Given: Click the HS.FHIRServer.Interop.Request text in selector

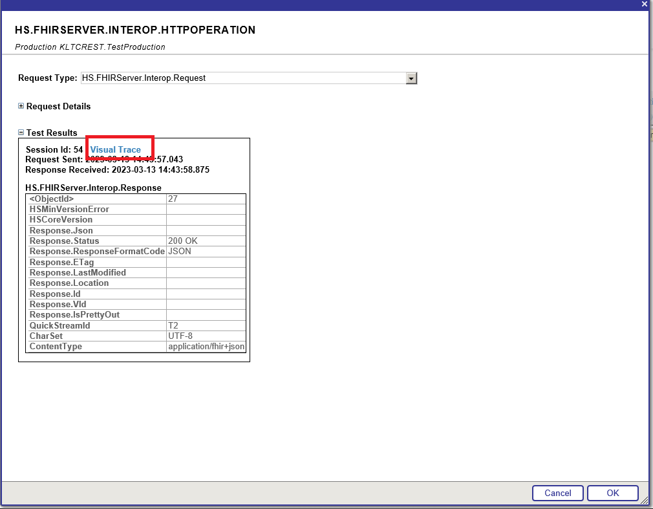Looking at the screenshot, I should pyautogui.click(x=144, y=78).
